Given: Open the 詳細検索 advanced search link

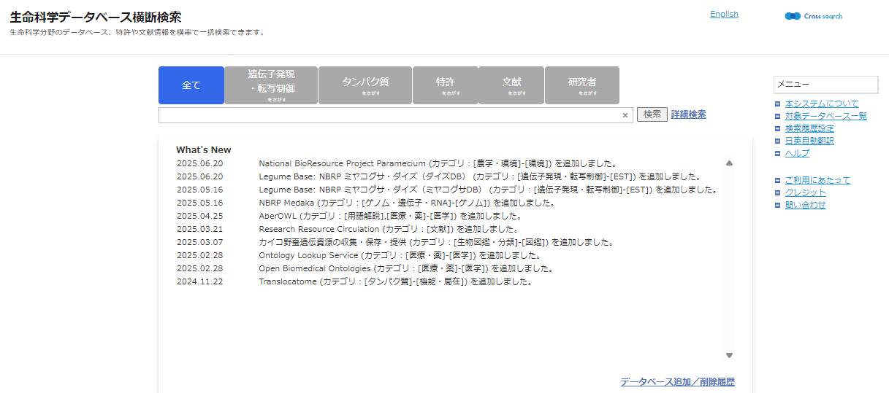Looking at the screenshot, I should (x=688, y=114).
